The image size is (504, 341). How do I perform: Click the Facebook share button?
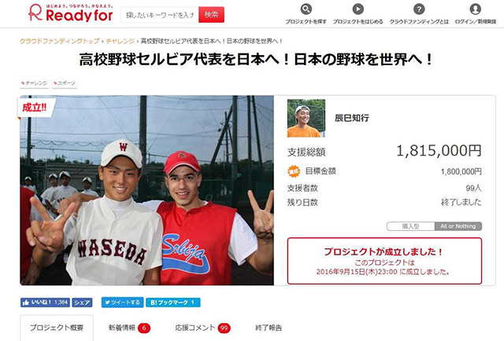[x=82, y=302]
